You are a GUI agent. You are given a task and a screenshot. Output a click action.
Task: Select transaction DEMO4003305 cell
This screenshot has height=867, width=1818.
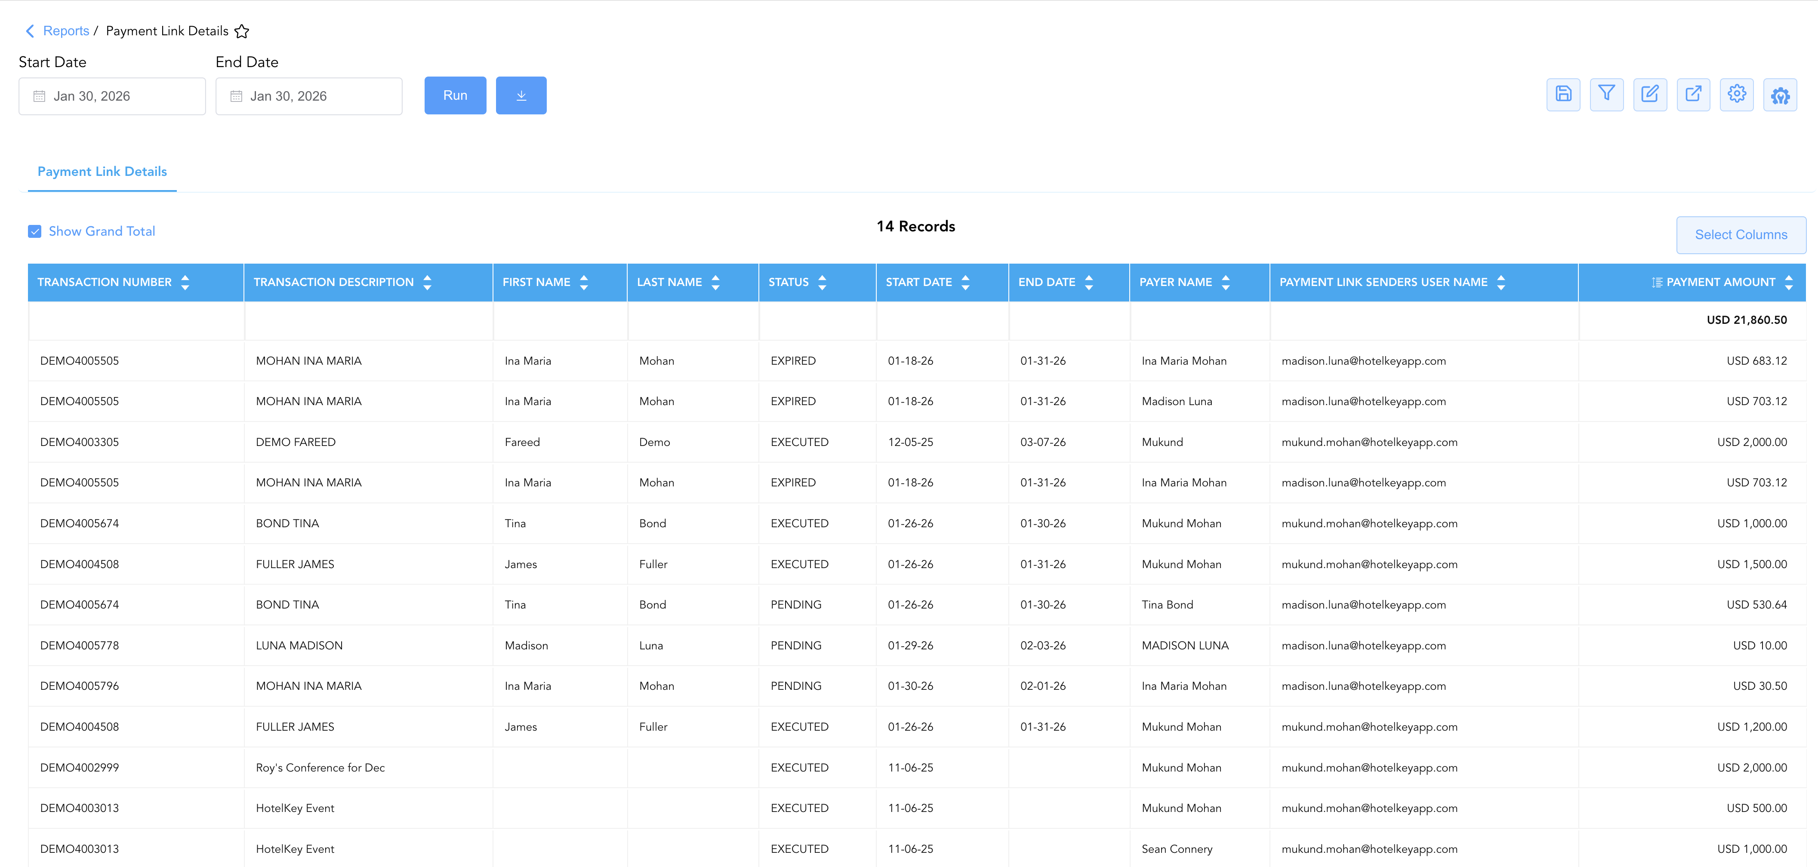click(x=136, y=443)
